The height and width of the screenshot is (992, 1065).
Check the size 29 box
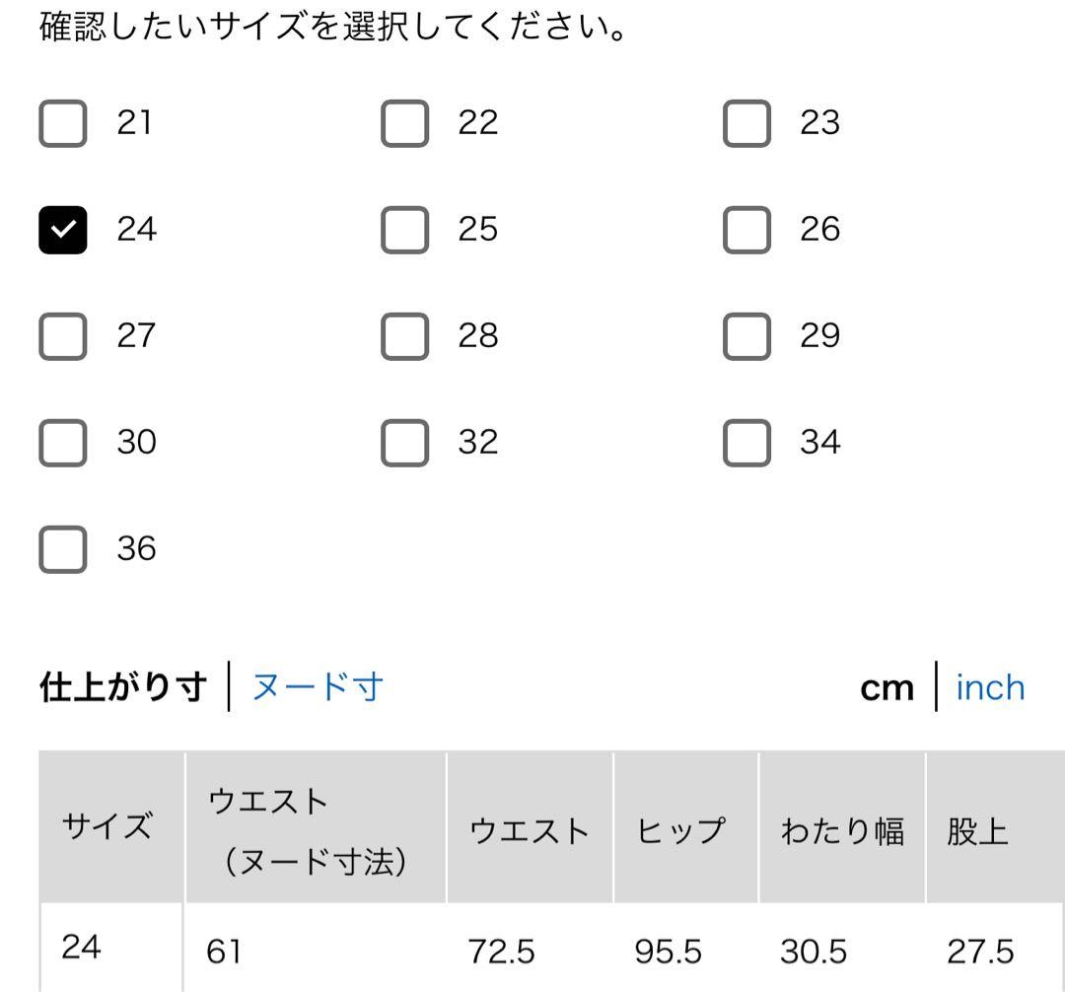click(x=746, y=336)
